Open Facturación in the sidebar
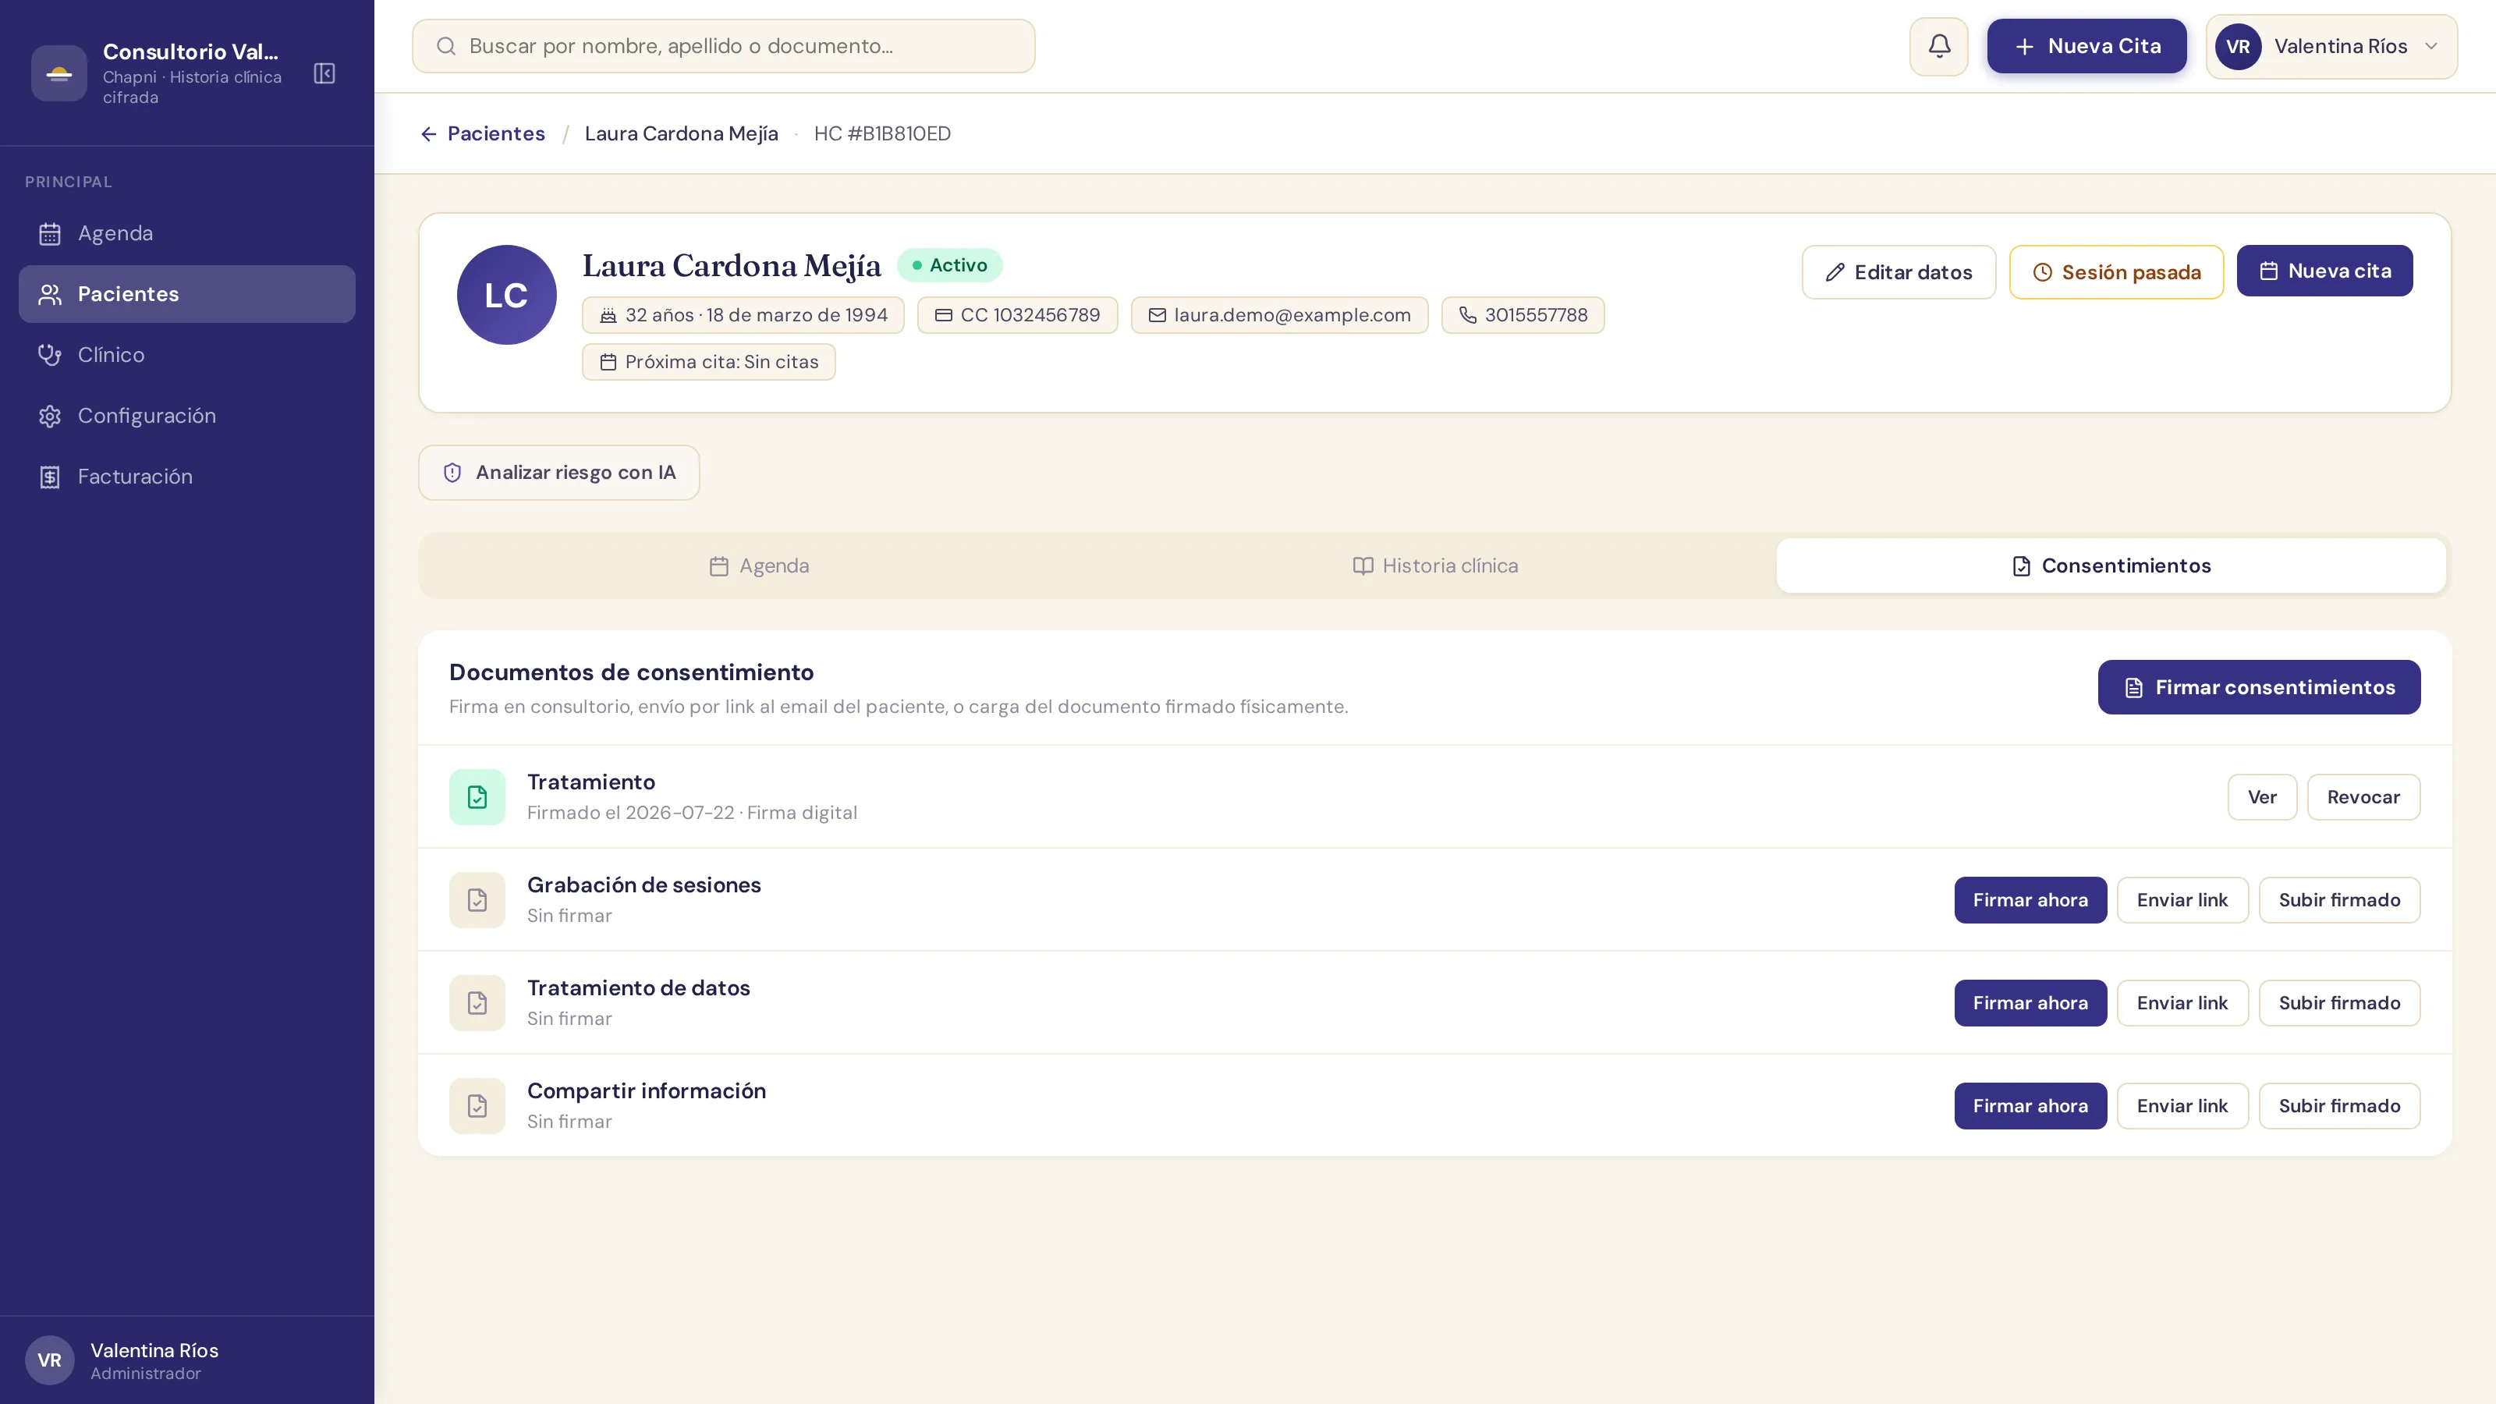 click(x=187, y=477)
